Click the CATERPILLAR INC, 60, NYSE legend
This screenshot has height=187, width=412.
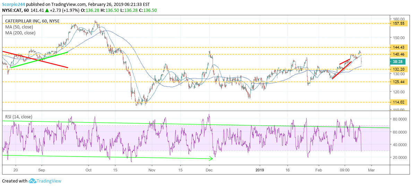(33, 21)
